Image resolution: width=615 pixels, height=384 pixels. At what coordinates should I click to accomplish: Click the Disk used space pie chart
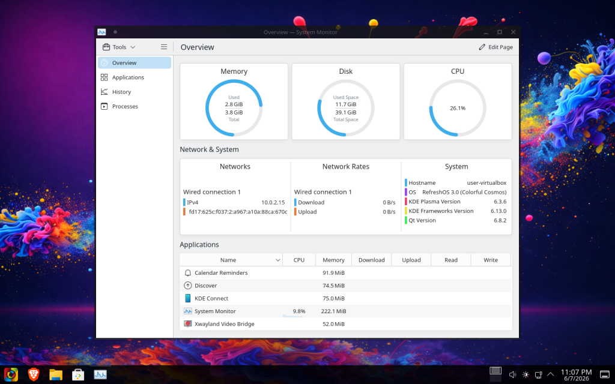coord(345,108)
